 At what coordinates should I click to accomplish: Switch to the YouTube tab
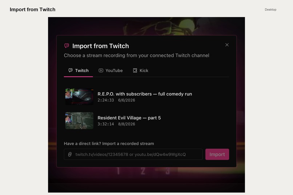coord(111,70)
